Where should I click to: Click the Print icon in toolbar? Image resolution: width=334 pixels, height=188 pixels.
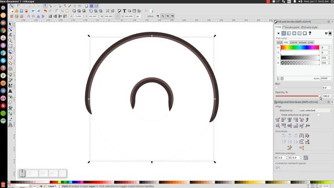[27, 11]
